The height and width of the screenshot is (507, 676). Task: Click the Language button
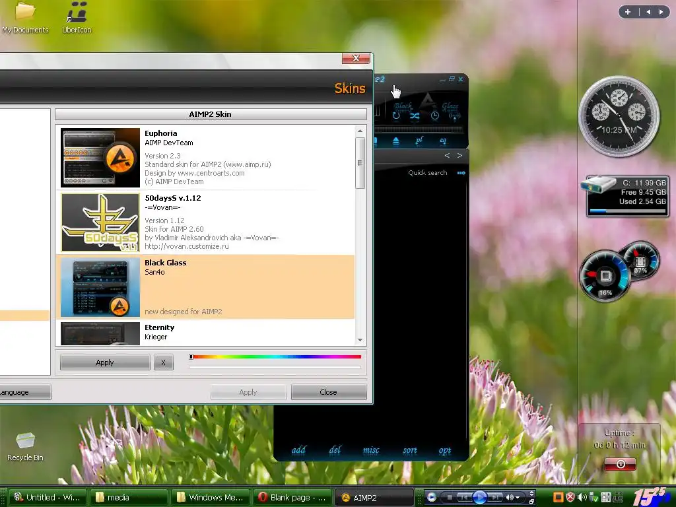(25, 392)
